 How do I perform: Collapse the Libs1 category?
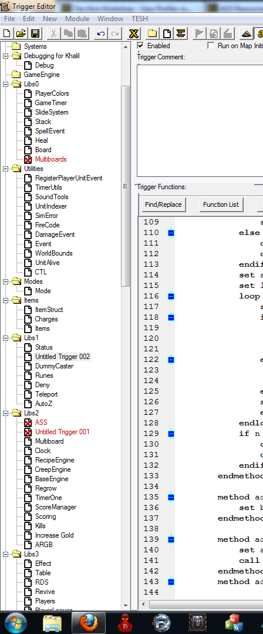pyautogui.click(x=6, y=338)
